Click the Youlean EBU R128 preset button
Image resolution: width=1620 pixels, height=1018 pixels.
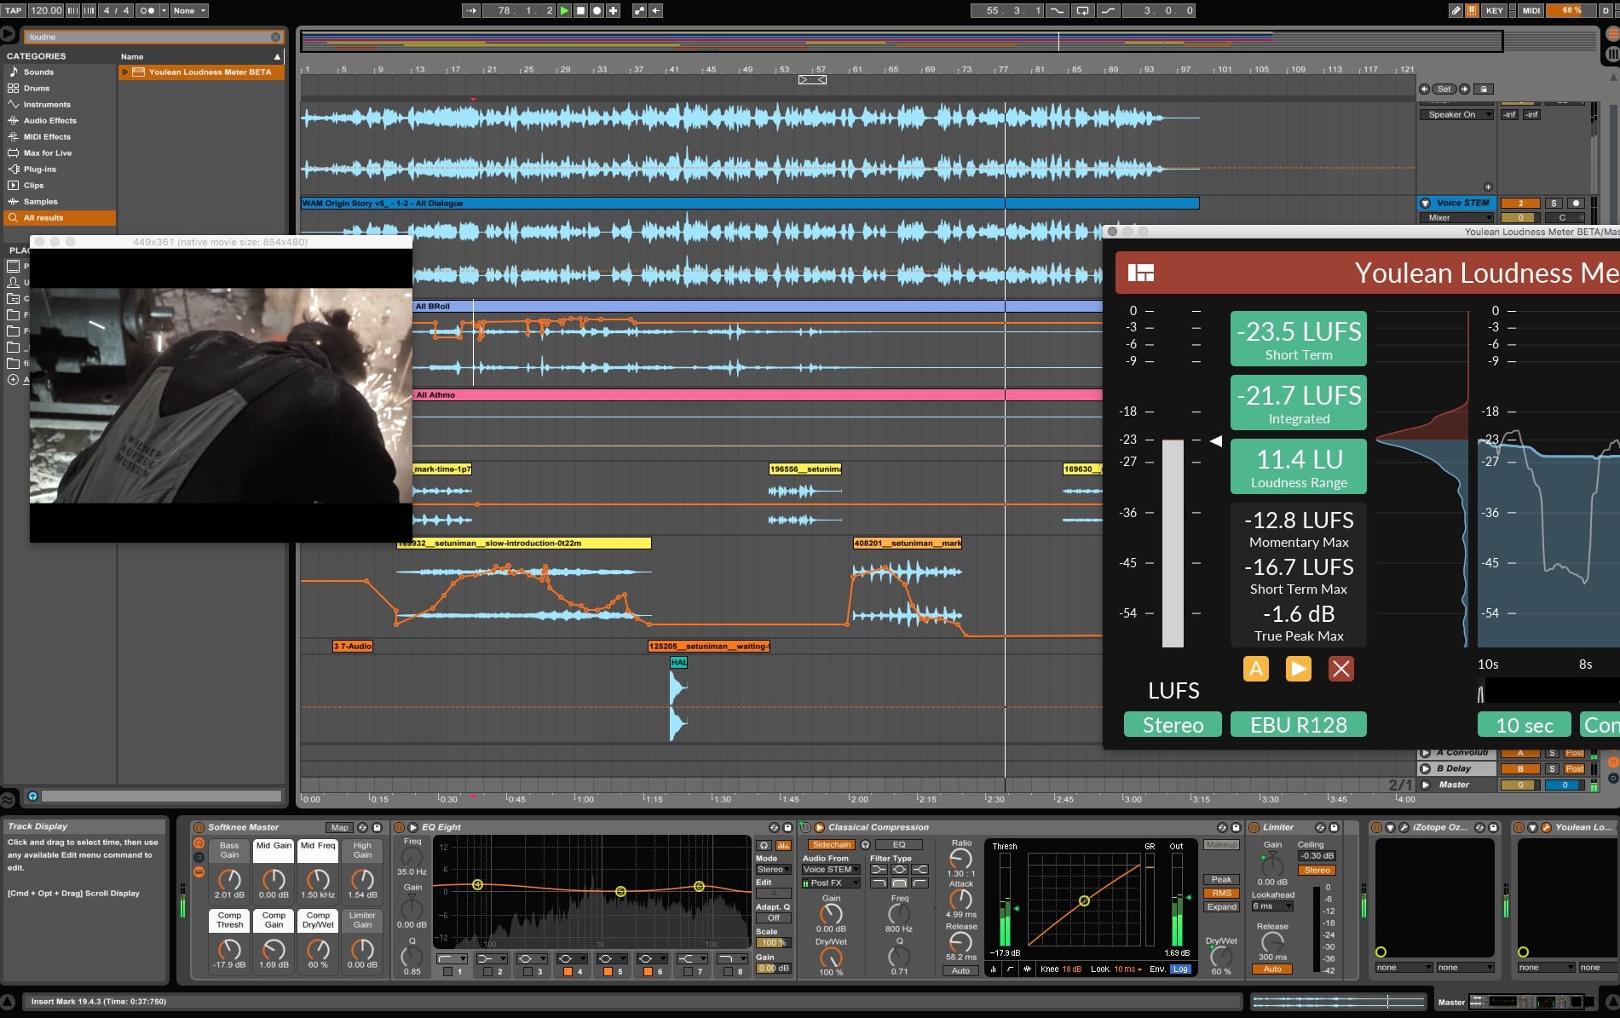click(x=1299, y=725)
